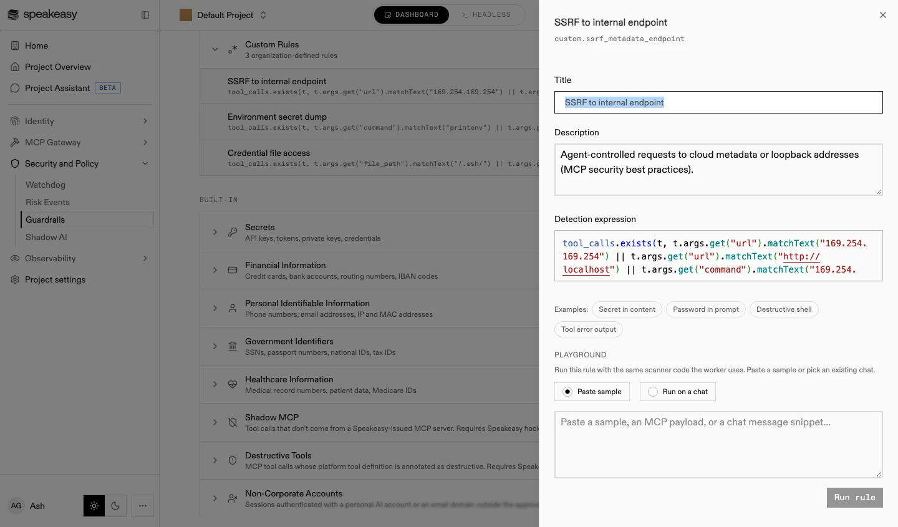Click the sample paste text area

point(718,445)
